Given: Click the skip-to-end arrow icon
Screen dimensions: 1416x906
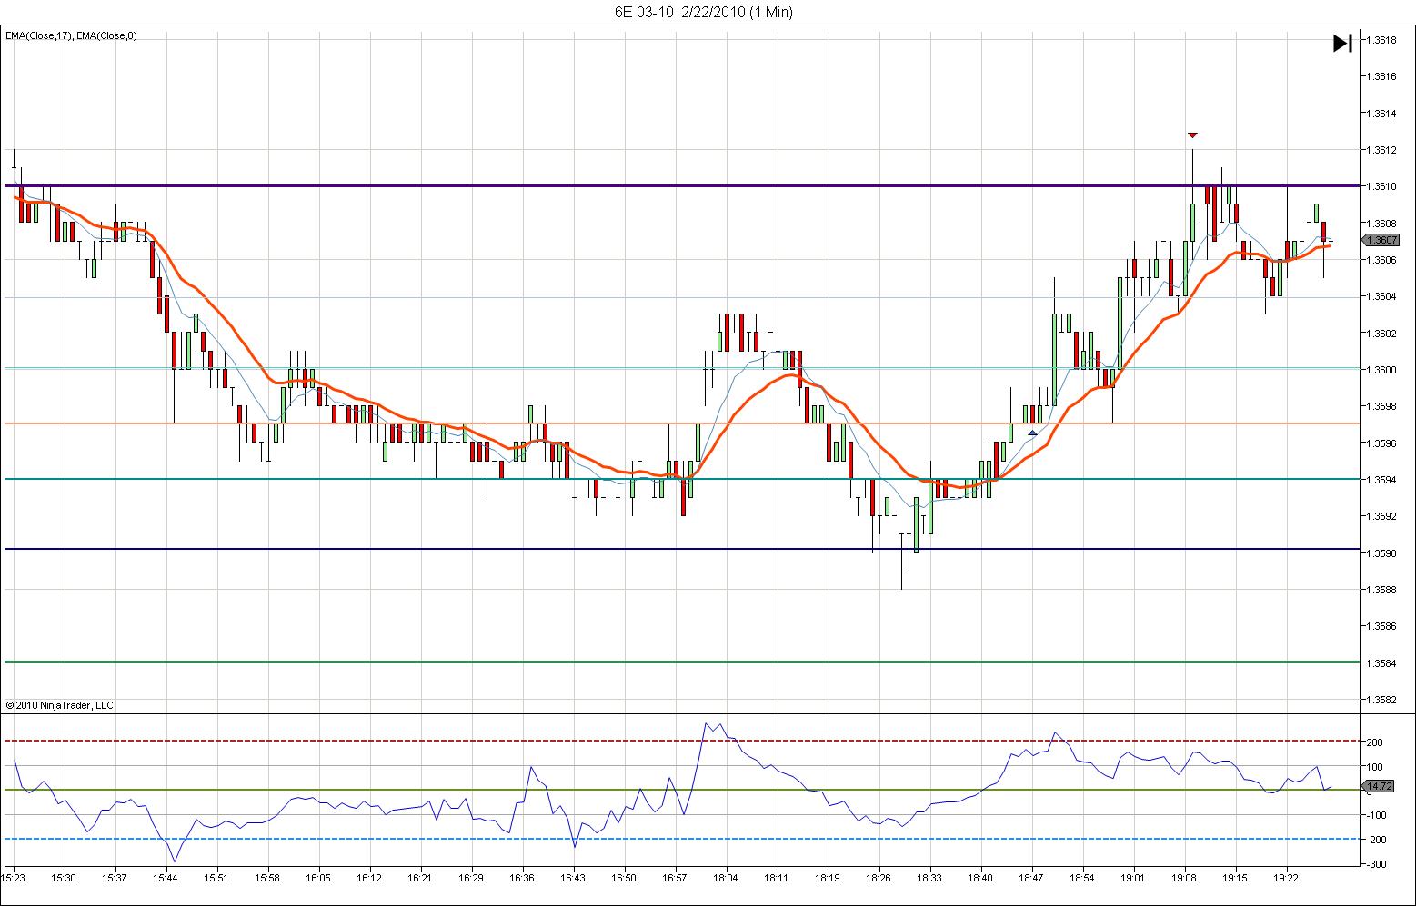Looking at the screenshot, I should pyautogui.click(x=1342, y=43).
